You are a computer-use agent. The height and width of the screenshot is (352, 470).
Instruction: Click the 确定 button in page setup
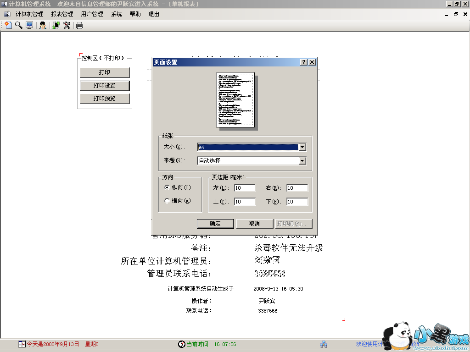(215, 224)
